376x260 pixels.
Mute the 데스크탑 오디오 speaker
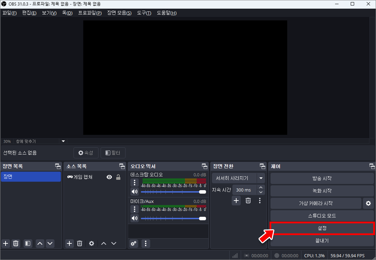(135, 192)
